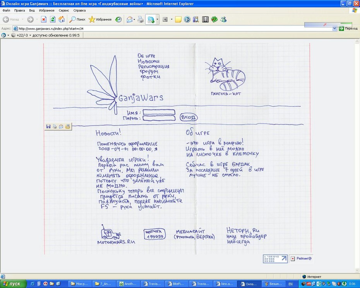Click the hand-drawn 'Вход' login button
This screenshot has width=360, height=288.
(189, 117)
